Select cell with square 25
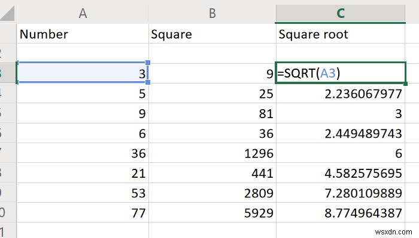 point(212,94)
